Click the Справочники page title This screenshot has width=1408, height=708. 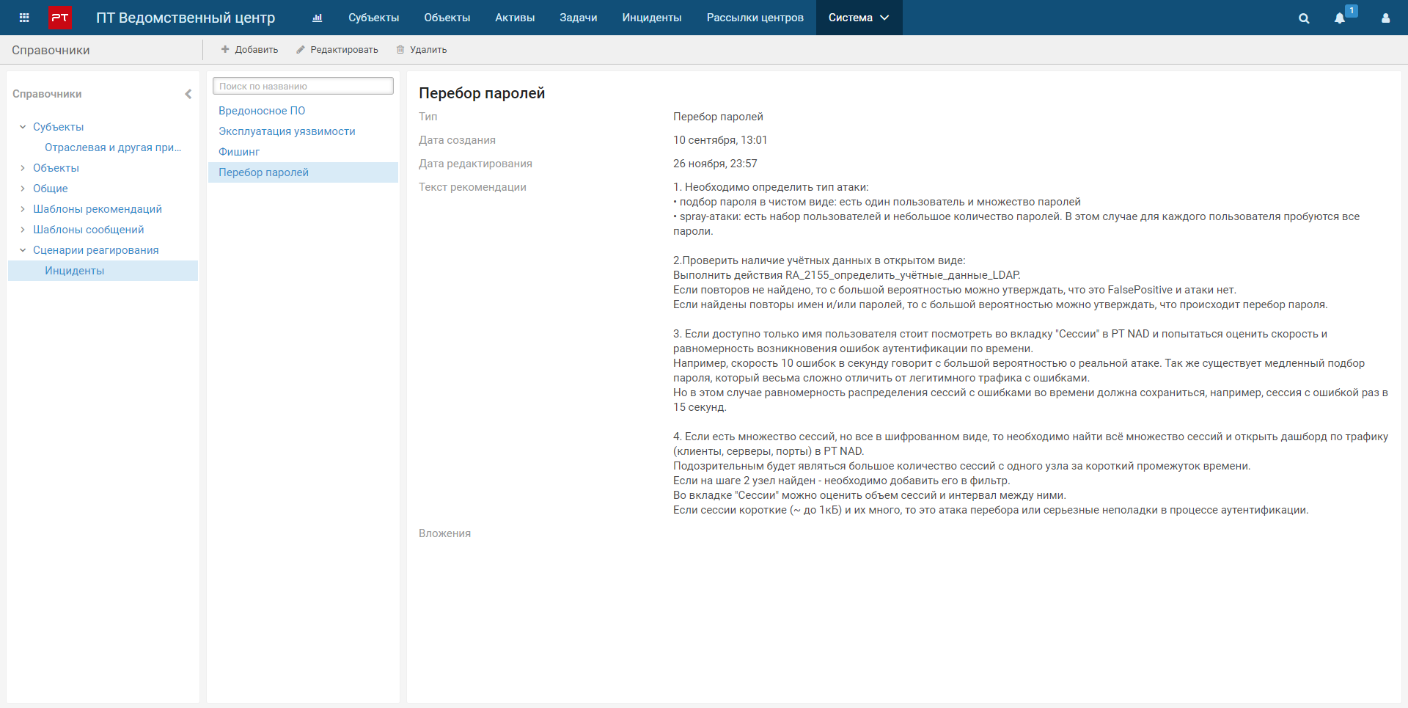51,50
